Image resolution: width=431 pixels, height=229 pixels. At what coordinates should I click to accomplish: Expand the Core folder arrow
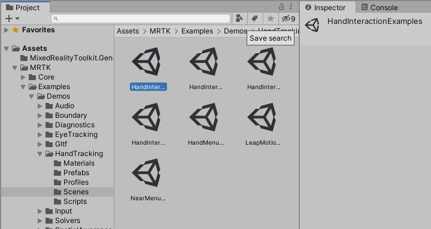click(x=23, y=78)
